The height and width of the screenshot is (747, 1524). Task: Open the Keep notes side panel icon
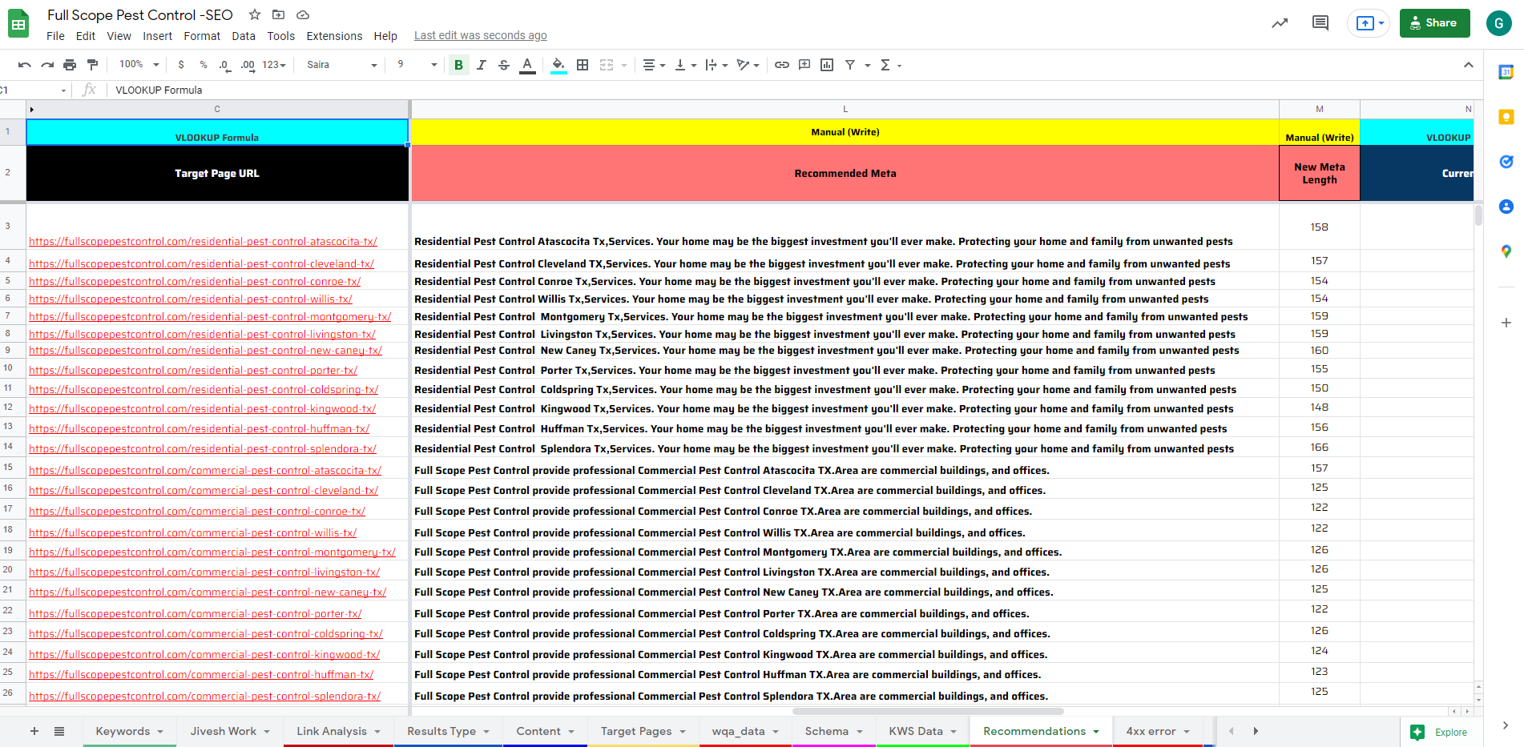tap(1506, 117)
